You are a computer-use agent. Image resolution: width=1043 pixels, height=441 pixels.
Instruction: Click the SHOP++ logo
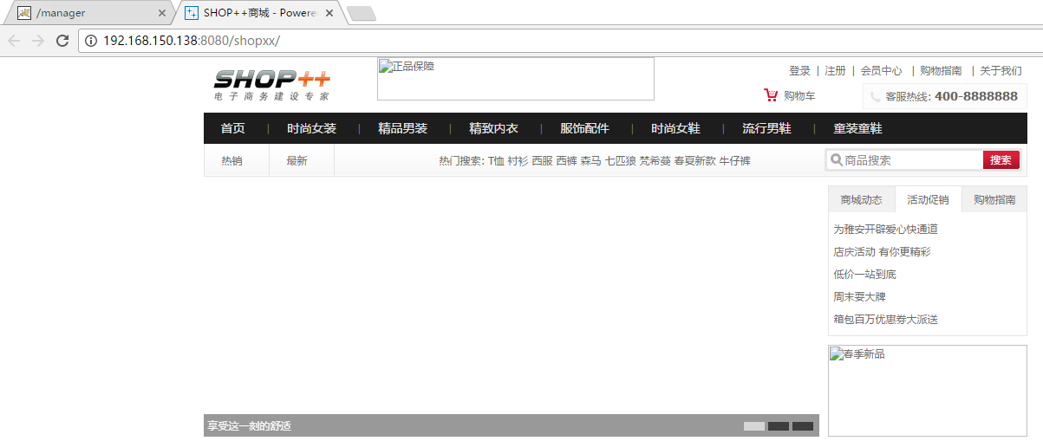272,84
